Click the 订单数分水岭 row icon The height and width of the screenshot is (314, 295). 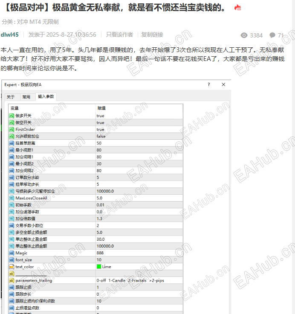pyautogui.click(x=12, y=177)
